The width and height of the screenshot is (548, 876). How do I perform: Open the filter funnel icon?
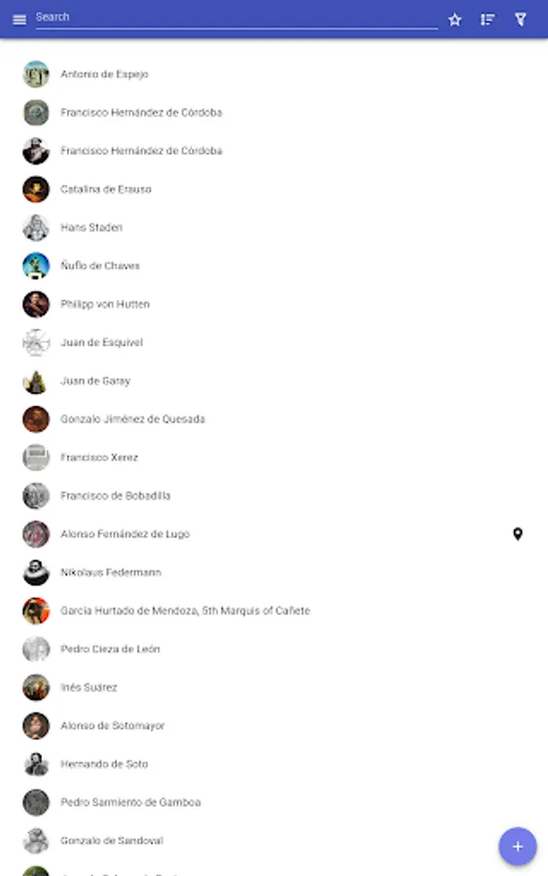tap(521, 20)
